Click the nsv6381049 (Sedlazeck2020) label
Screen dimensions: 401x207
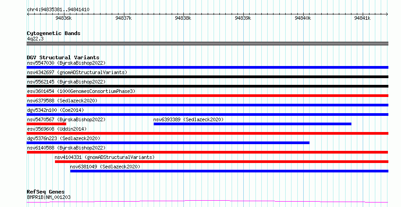(x=105, y=167)
